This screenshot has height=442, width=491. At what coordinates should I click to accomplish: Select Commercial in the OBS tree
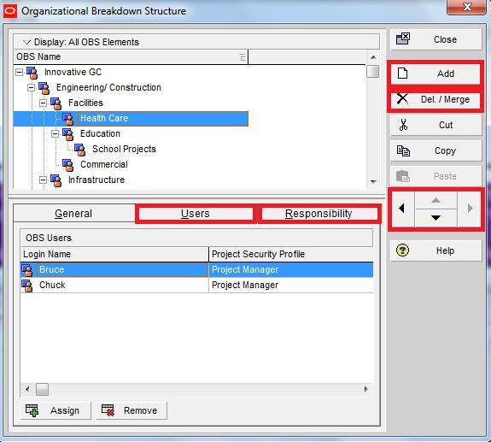104,164
